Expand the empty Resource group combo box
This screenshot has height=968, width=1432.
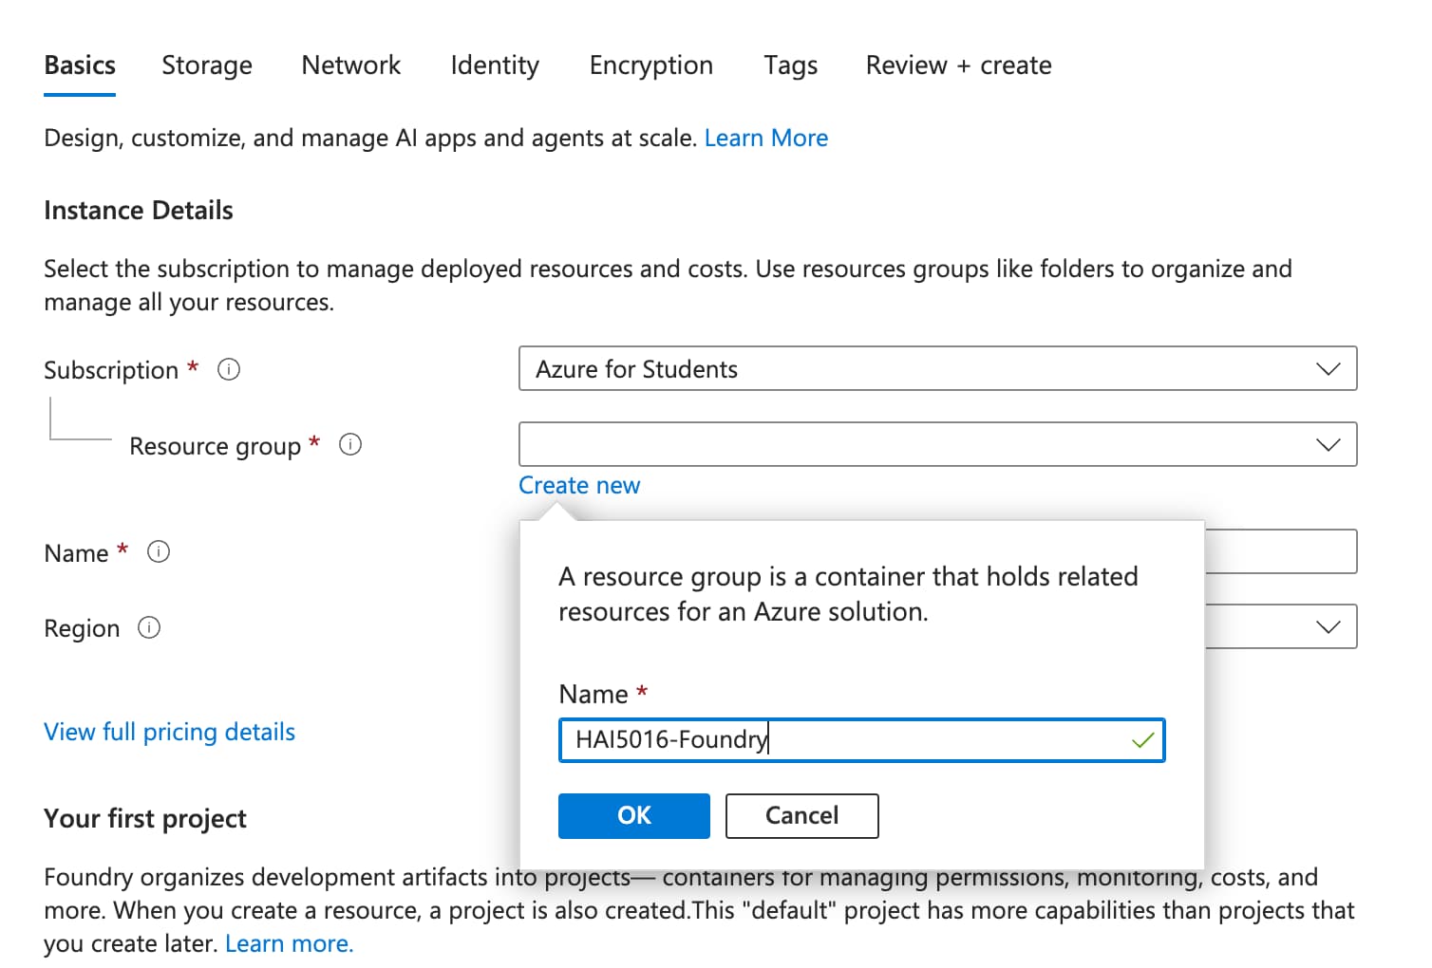pyautogui.click(x=937, y=443)
